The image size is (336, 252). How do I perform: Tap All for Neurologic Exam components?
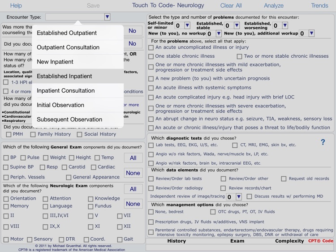point(134,189)
